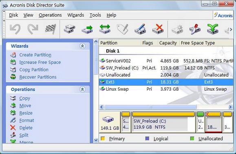Click the Split operation icon in sidebar
Viewport: 236px width, 154px height.
point(13,135)
